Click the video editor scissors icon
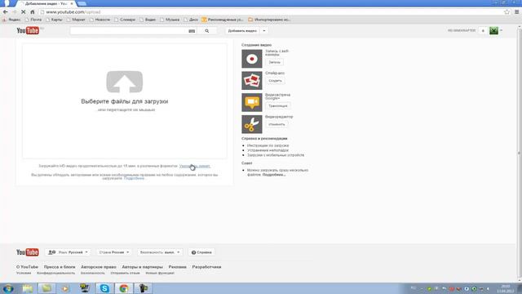 coord(252,124)
